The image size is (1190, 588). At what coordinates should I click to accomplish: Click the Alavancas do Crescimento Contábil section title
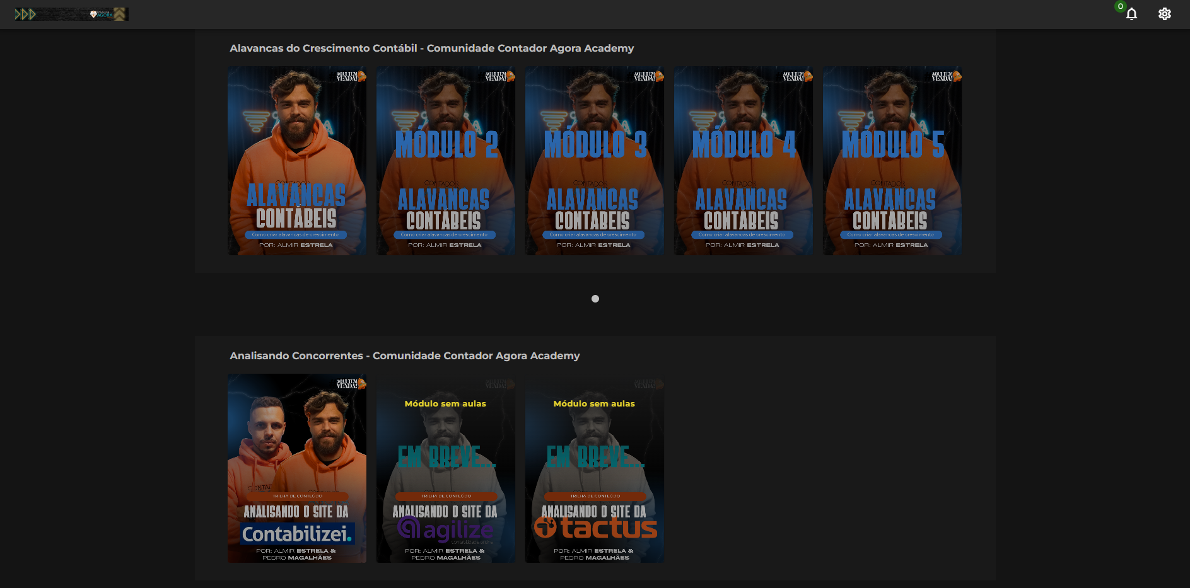tap(432, 48)
